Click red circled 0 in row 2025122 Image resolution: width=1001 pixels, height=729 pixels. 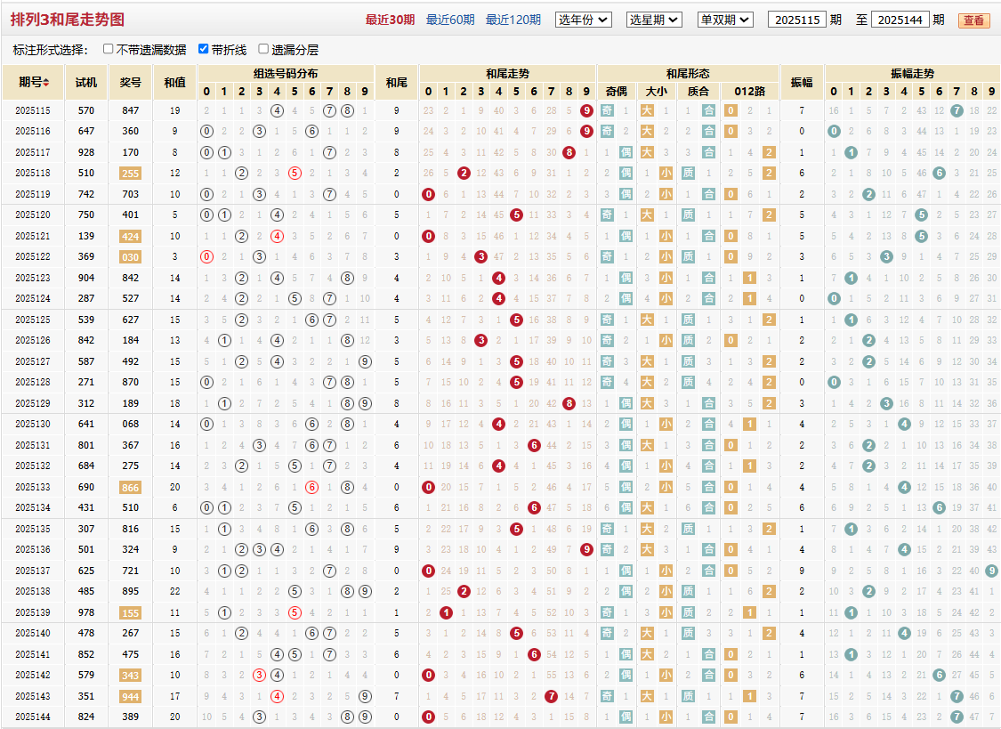tap(206, 256)
